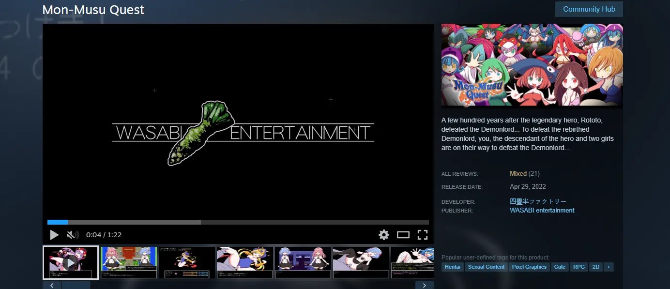The height and width of the screenshot is (289, 670).
Task: Open the Sexual Content tag
Action: point(487,267)
